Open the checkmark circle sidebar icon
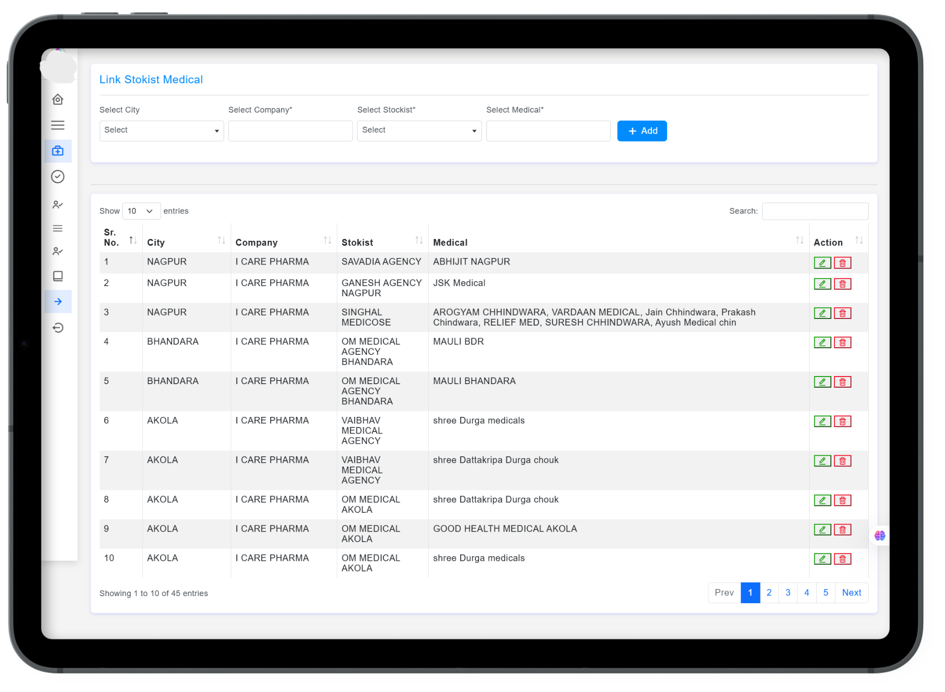 click(x=58, y=177)
